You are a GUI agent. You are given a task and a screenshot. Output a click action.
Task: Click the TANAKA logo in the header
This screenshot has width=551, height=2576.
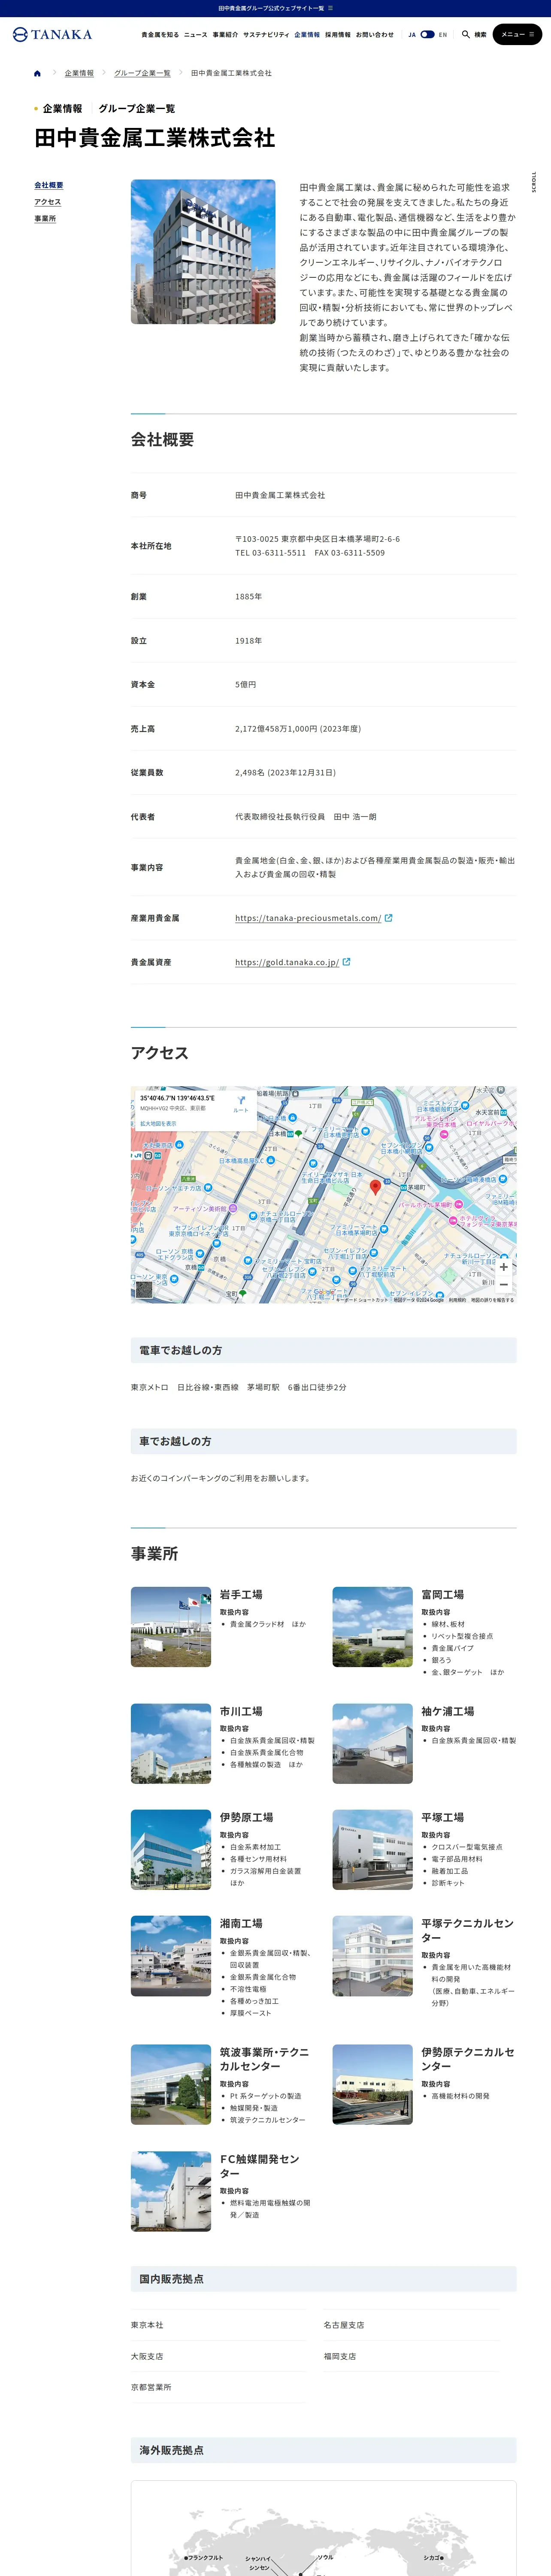pyautogui.click(x=52, y=34)
